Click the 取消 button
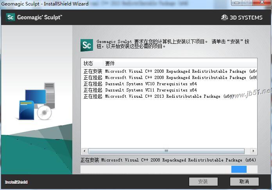The height and width of the screenshot is (190, 272). [x=244, y=181]
